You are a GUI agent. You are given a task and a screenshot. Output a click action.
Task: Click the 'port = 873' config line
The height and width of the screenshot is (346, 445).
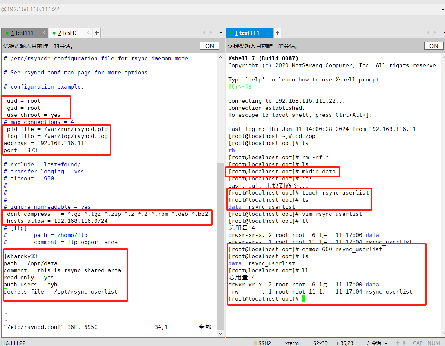point(20,150)
